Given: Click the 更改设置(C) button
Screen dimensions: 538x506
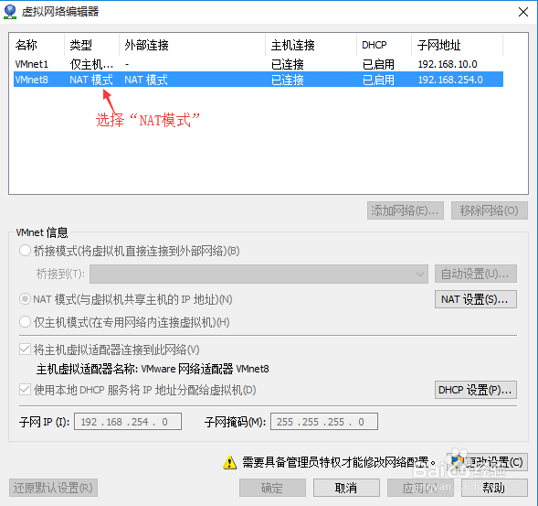Looking at the screenshot, I should coord(487,462).
